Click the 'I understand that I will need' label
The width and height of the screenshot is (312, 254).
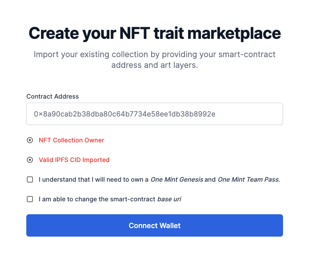160,179
